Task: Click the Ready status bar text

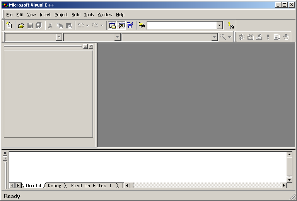Action: pyautogui.click(x=12, y=196)
